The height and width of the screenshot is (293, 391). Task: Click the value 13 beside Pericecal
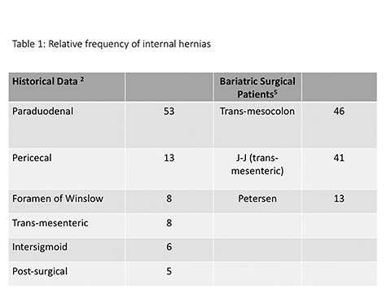coord(169,158)
